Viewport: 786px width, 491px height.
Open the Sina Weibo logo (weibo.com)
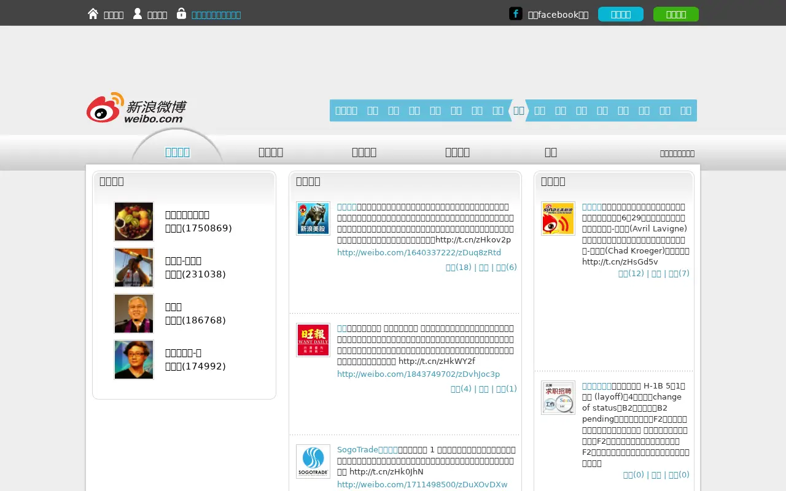pos(136,108)
